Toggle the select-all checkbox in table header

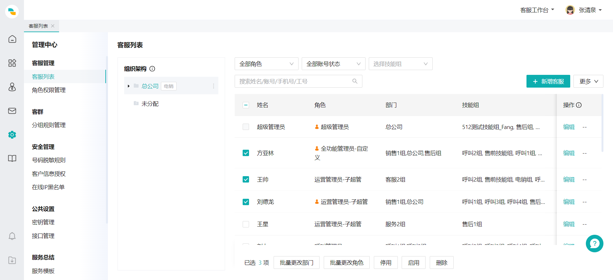(x=246, y=105)
